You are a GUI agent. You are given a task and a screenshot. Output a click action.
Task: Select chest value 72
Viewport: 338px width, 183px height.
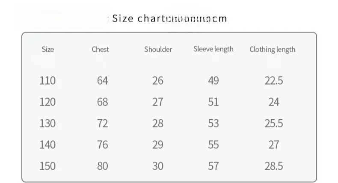(x=102, y=123)
